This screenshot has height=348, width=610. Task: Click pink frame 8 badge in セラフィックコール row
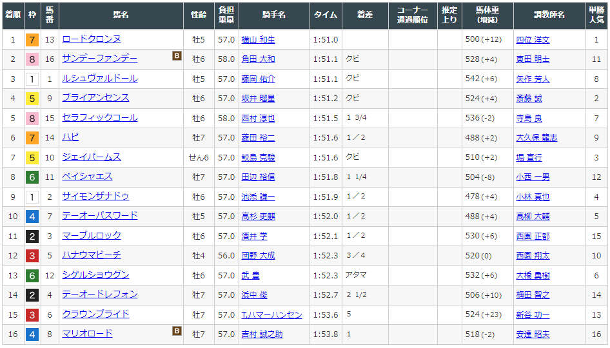coord(32,119)
